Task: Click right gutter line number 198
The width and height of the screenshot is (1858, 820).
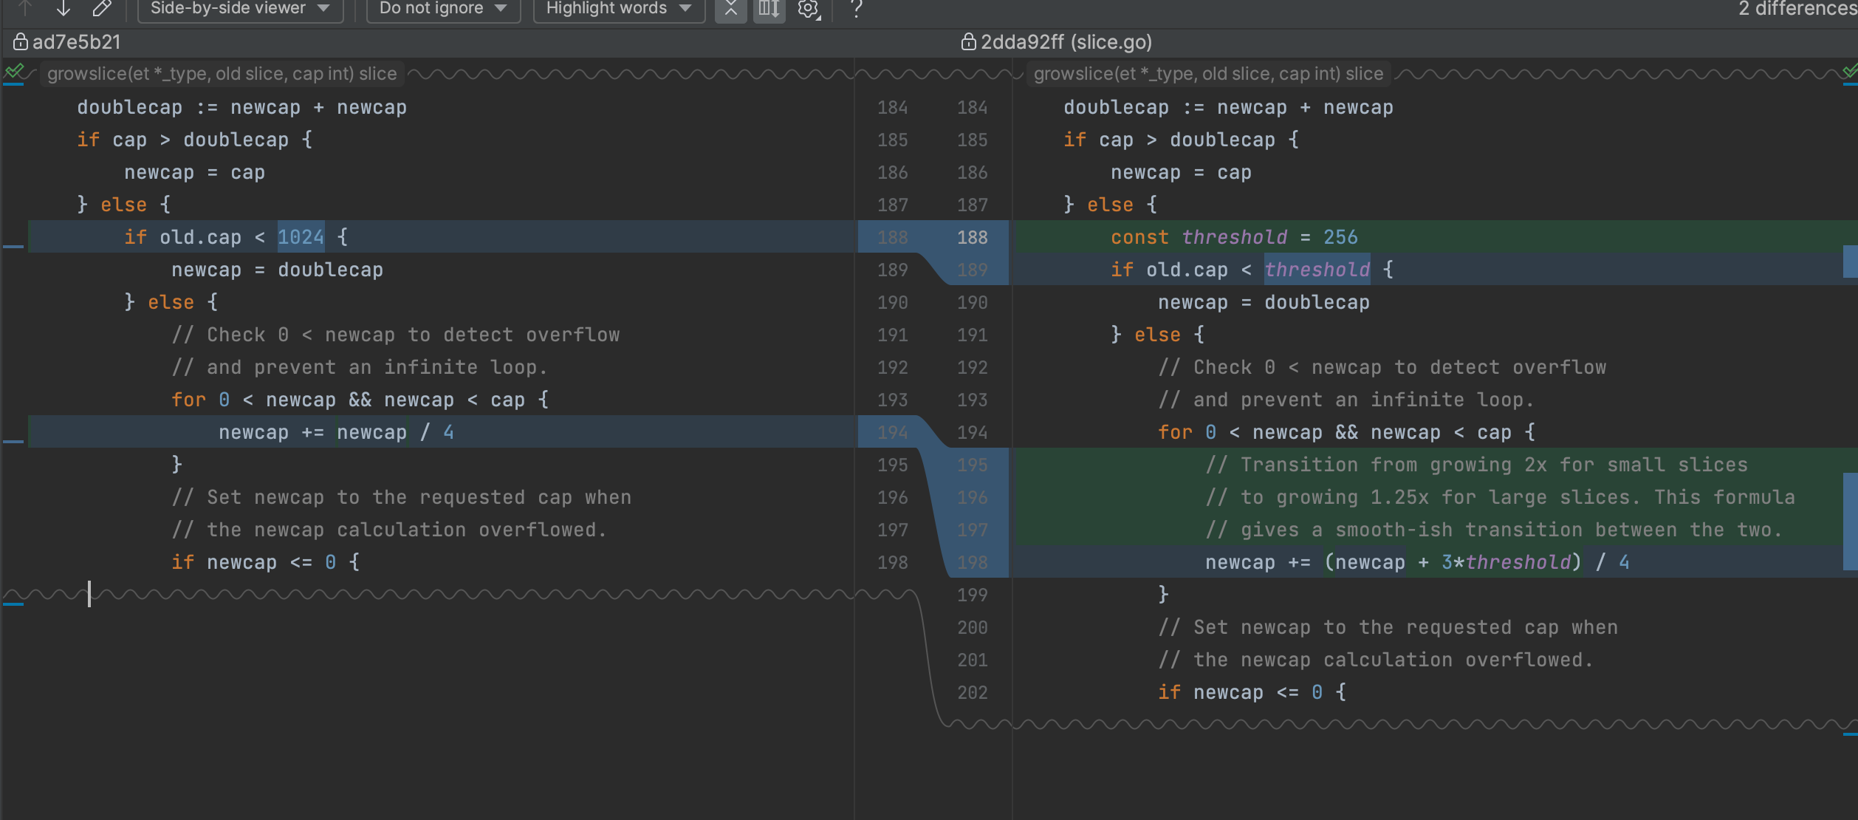Action: coord(973,562)
